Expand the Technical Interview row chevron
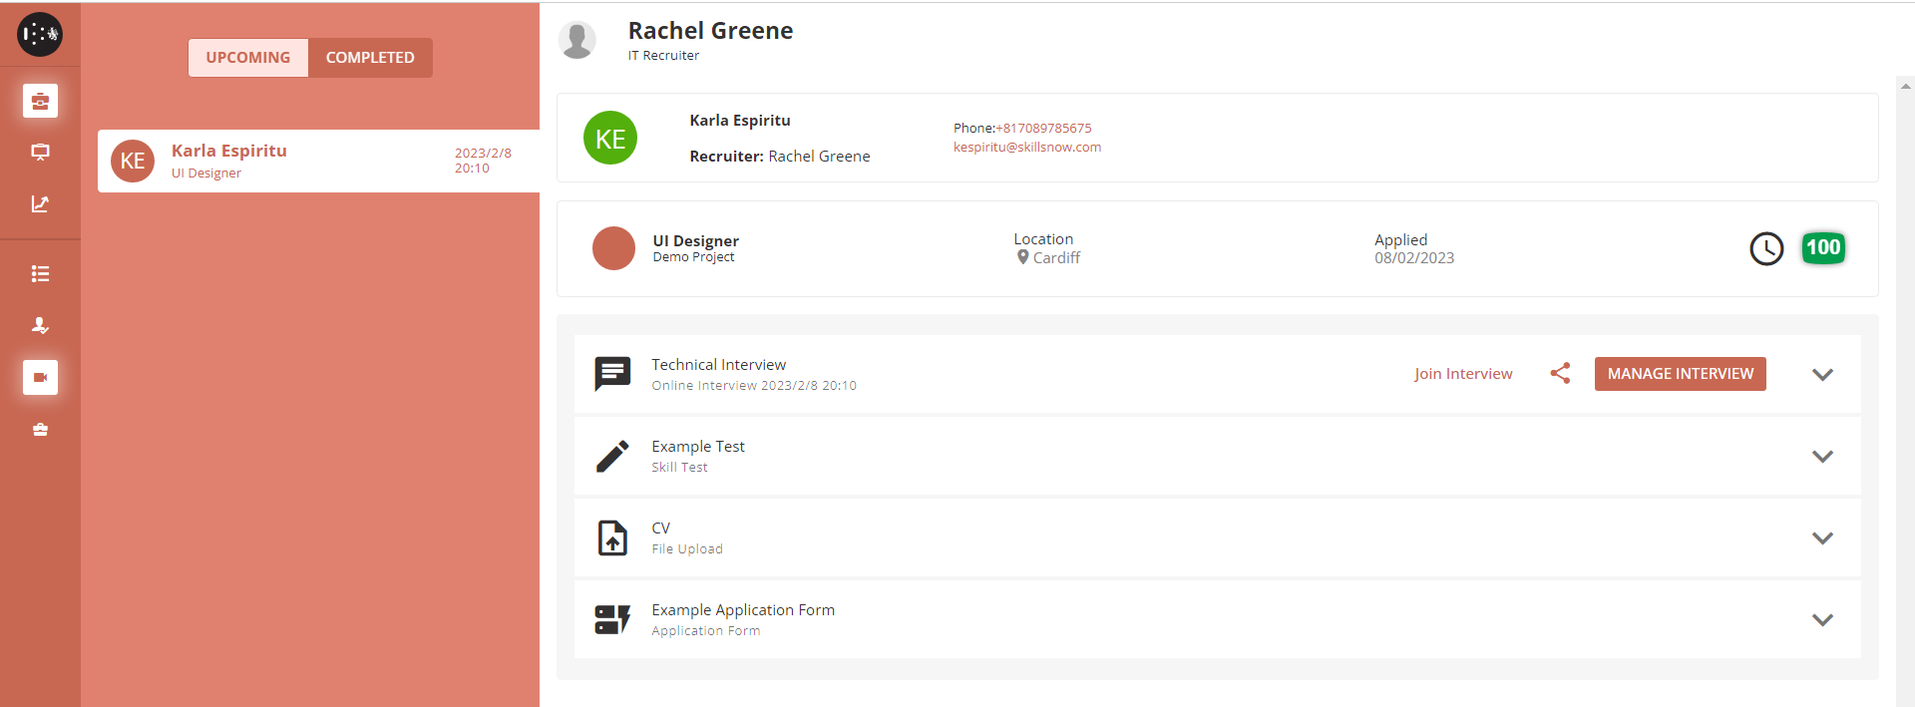The width and height of the screenshot is (1915, 707). [1822, 375]
